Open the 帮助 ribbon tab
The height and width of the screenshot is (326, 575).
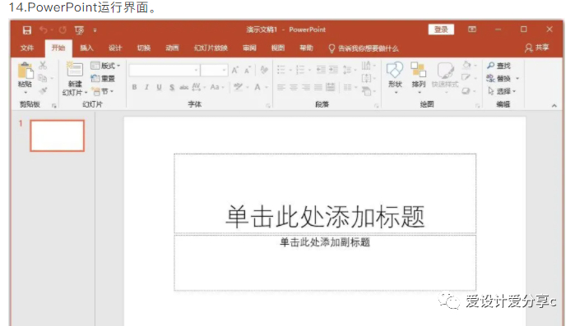[306, 48]
